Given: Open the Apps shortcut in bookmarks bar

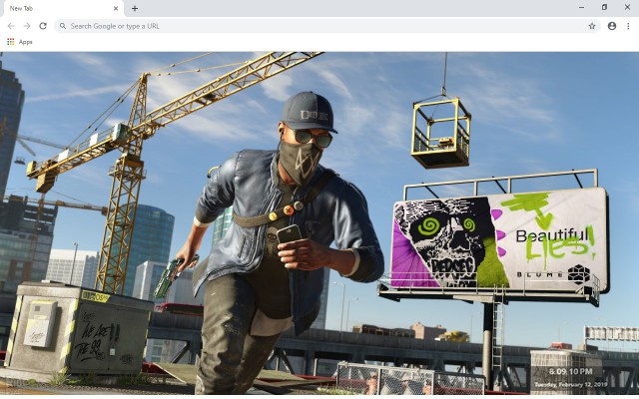Looking at the screenshot, I should [x=20, y=42].
